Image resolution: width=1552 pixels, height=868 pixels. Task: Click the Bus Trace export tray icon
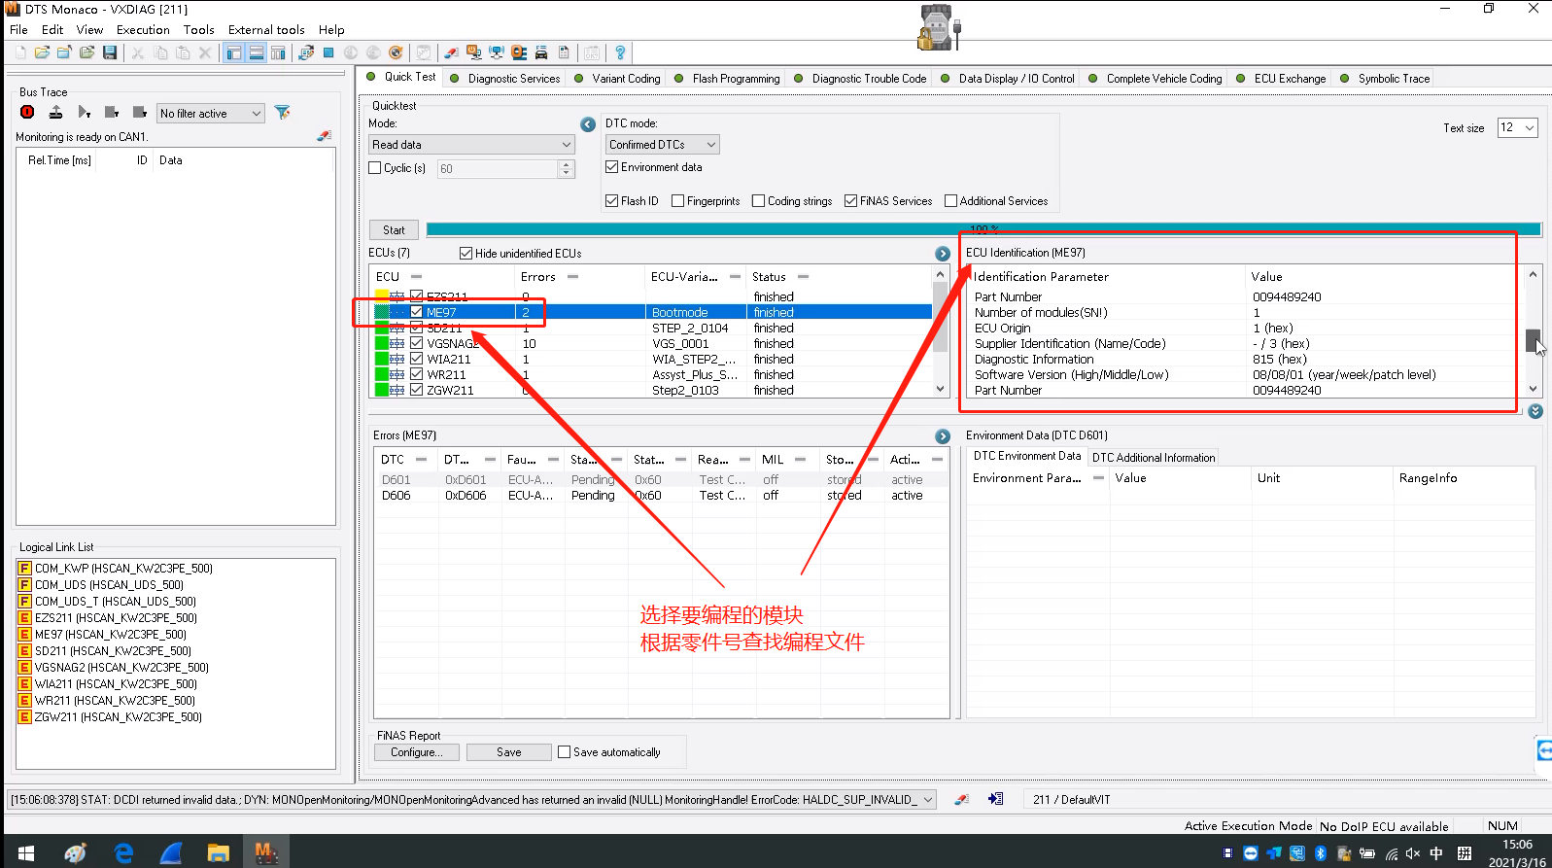pyautogui.click(x=55, y=113)
